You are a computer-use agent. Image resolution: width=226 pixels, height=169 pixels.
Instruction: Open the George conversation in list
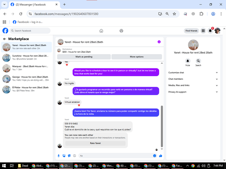(x=27, y=78)
